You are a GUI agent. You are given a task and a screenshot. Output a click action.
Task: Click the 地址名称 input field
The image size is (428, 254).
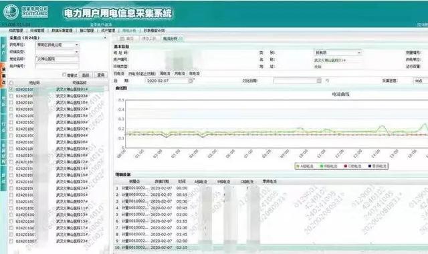click(x=57, y=59)
